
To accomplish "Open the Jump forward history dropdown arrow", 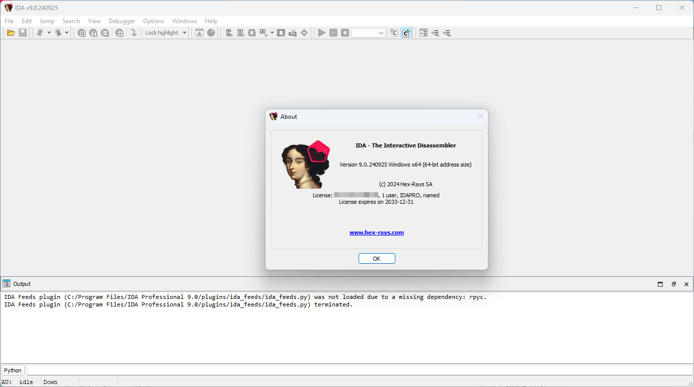I will (66, 33).
